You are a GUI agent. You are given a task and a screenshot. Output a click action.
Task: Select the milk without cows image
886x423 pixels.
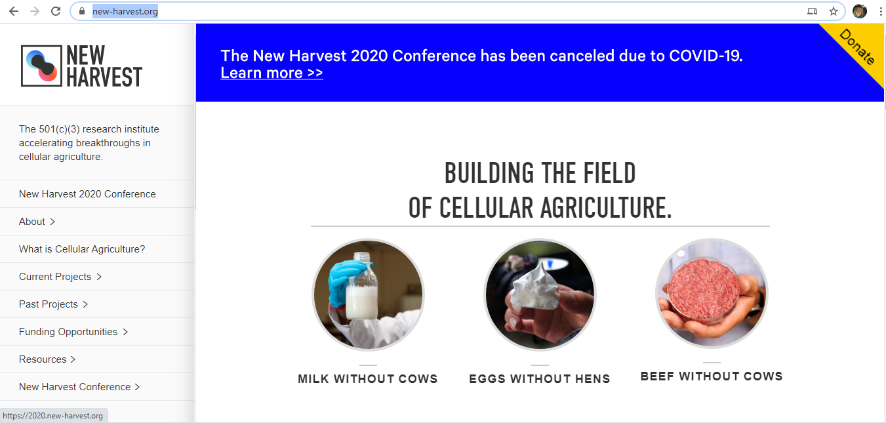368,294
